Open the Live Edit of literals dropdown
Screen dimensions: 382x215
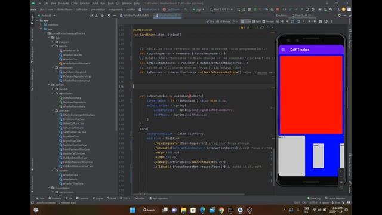(x=222, y=21)
